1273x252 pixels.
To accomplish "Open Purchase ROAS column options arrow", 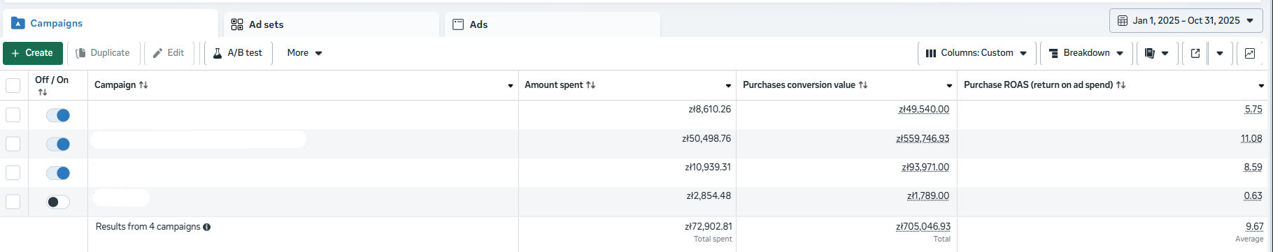I will pos(1261,86).
